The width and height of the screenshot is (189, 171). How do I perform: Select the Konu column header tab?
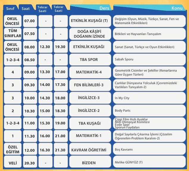pyautogui.click(x=149, y=8)
